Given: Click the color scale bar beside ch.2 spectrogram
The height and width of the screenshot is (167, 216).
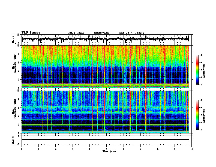Looking at the screenshot, I should (x=197, y=115).
